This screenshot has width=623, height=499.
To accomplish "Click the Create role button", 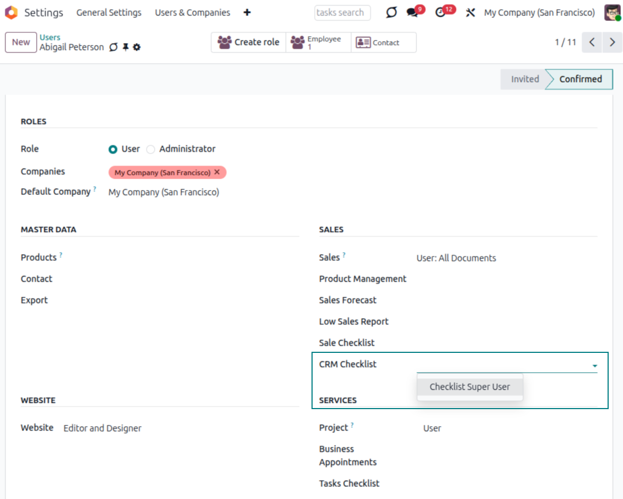I will coord(249,42).
